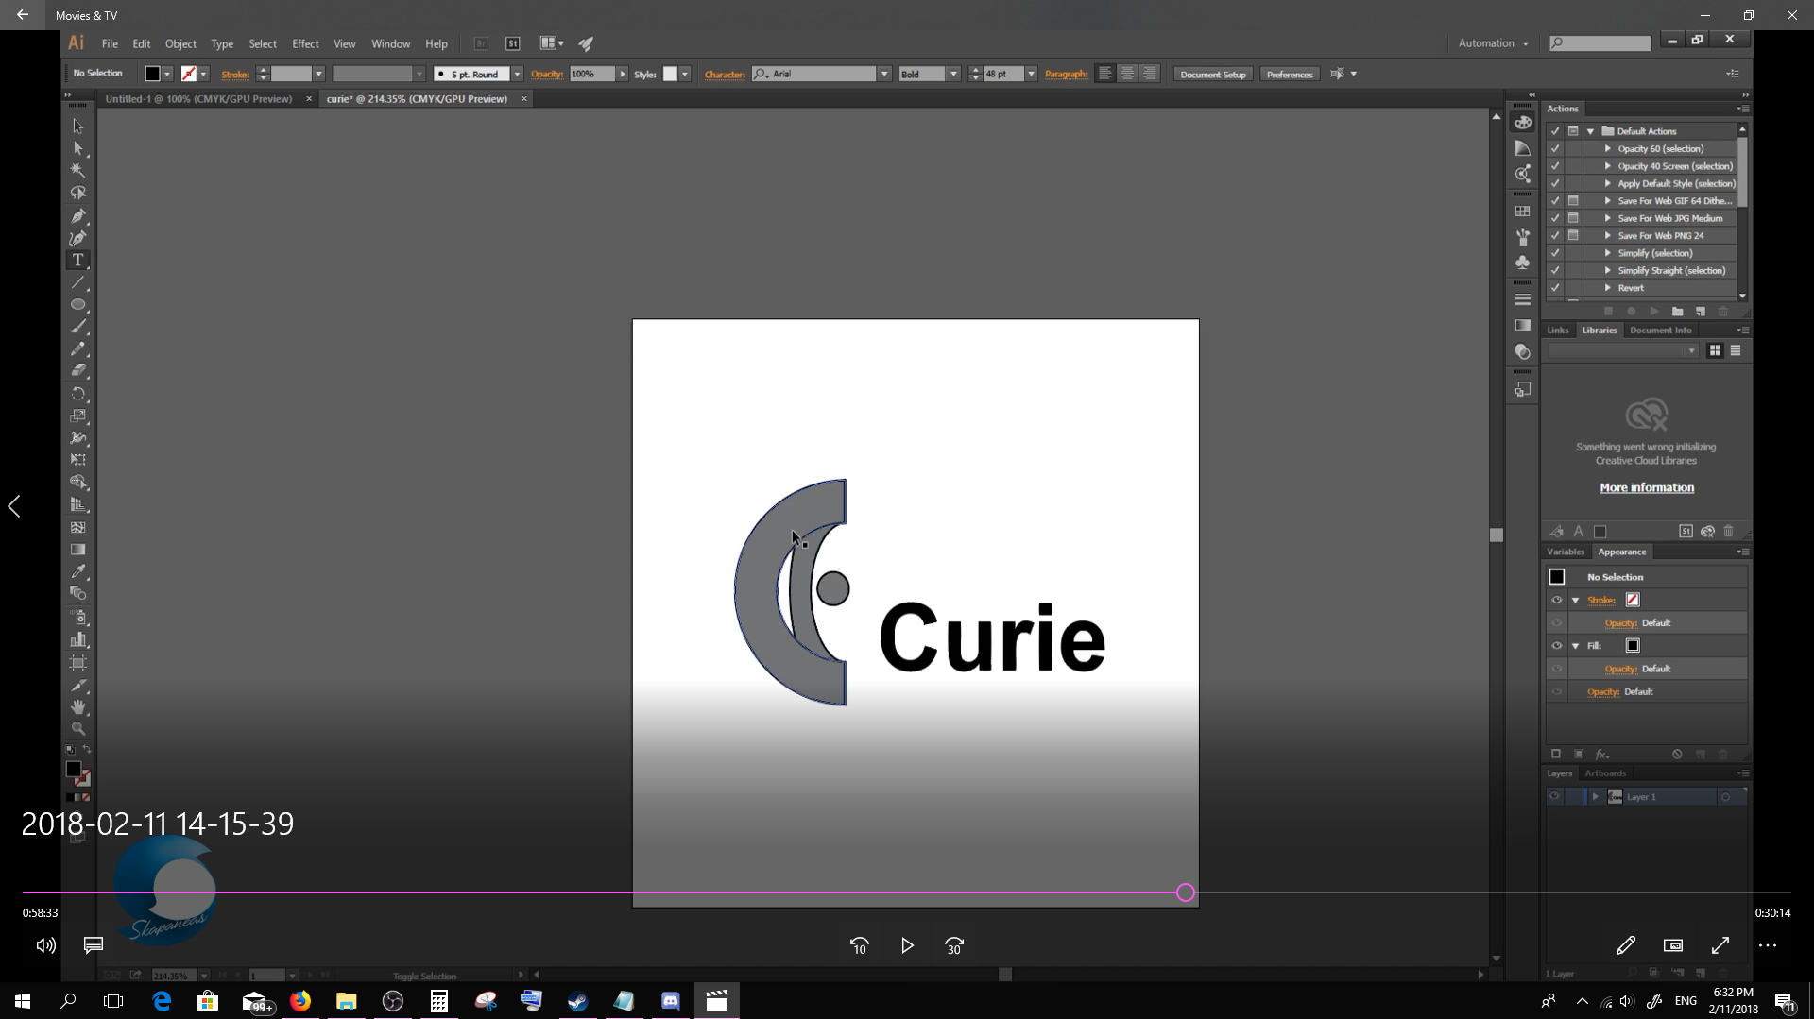The width and height of the screenshot is (1814, 1019).
Task: Collapse the Stroke attribute in Appearance
Action: [x=1576, y=601]
